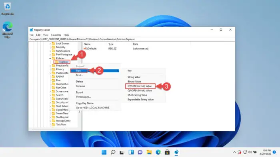280x157 pixels.
Task: Open the Microsoft Edge desktop shortcut
Action: (x=7, y=29)
